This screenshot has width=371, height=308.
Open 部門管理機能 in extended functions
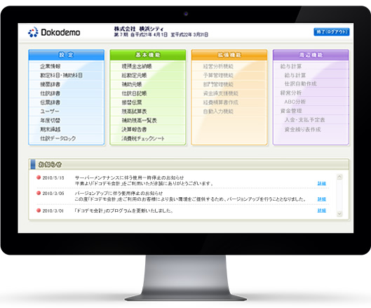click(x=218, y=84)
